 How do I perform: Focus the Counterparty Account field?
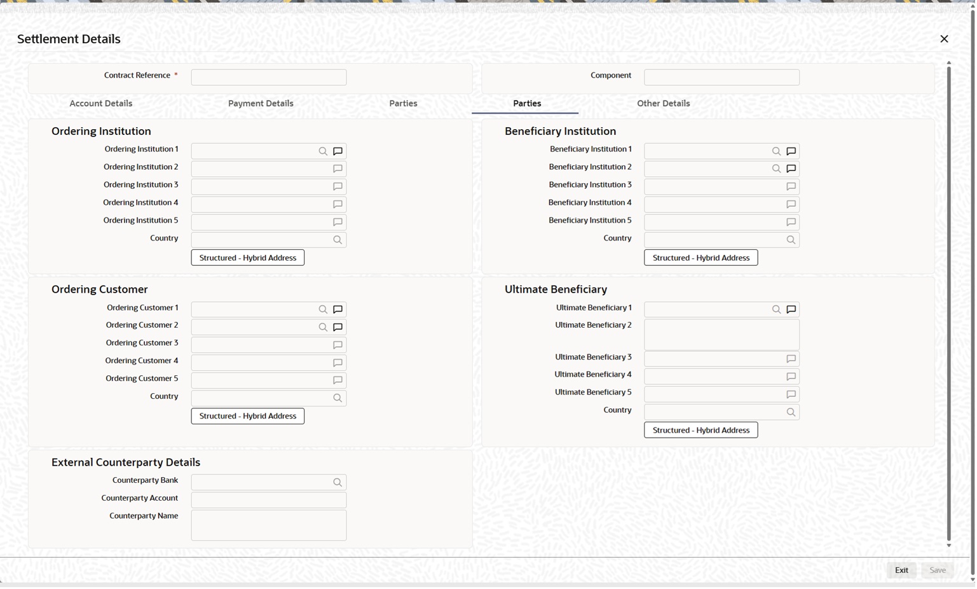[269, 501]
